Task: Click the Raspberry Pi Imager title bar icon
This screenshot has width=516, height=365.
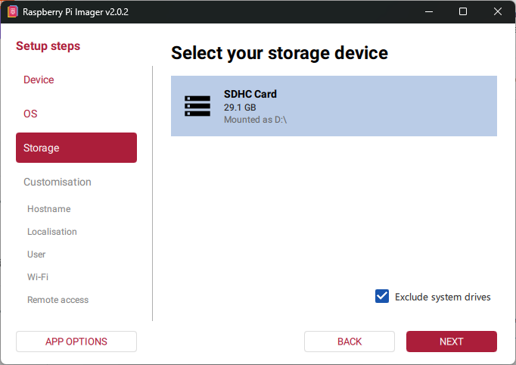Action: 12,12
